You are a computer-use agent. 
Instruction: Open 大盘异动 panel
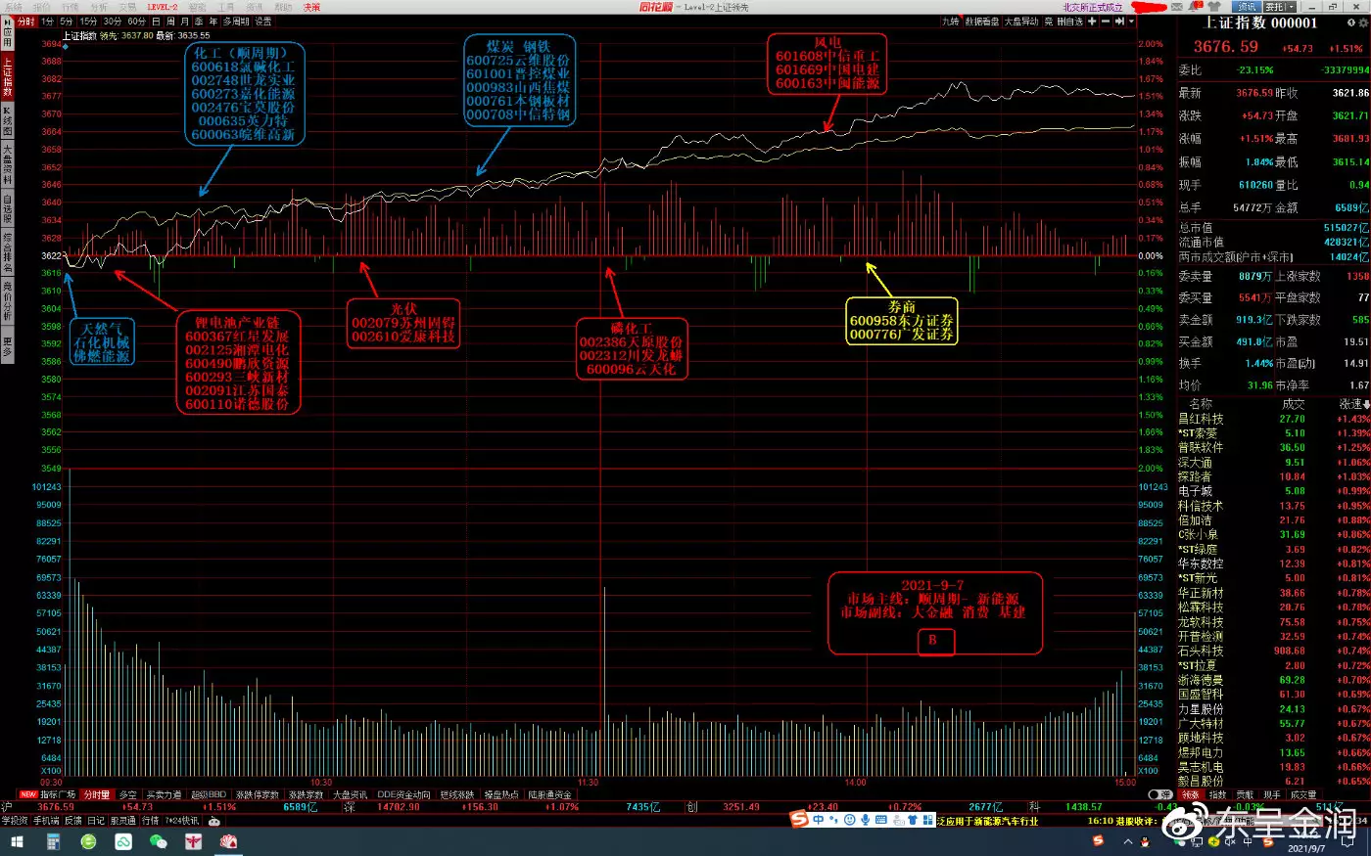1021,22
